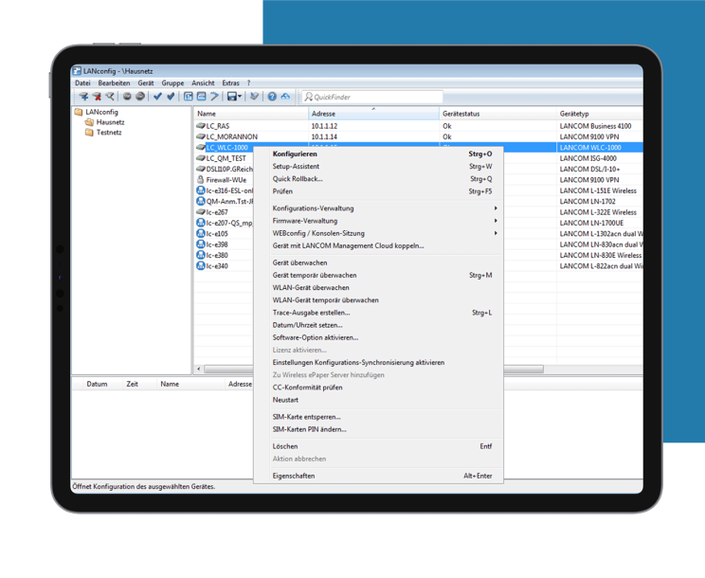Image resolution: width=705 pixels, height=578 pixels.
Task: Open the Ansicht menu
Action: point(203,83)
